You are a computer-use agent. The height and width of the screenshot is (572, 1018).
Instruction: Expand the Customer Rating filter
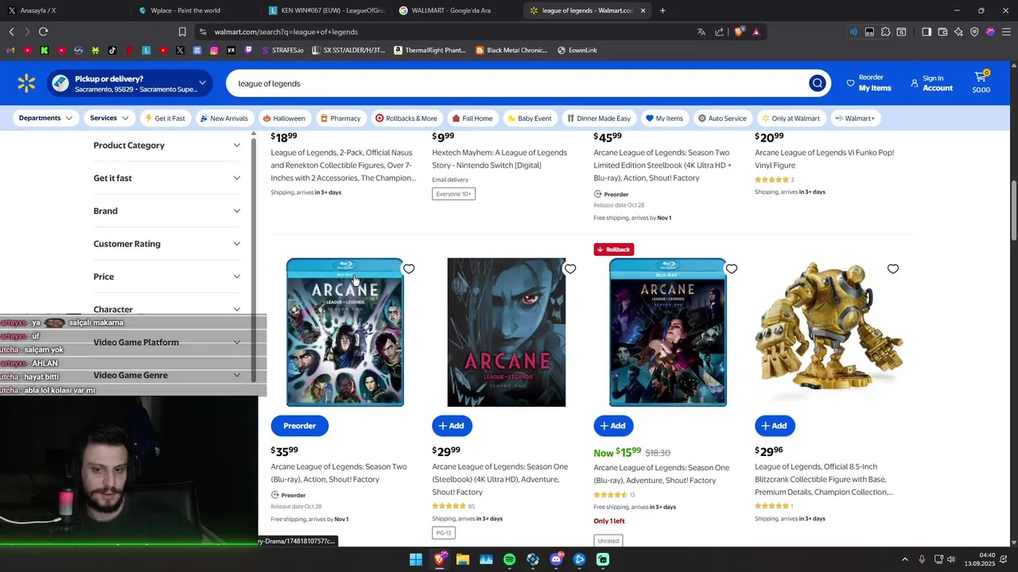[x=167, y=244]
